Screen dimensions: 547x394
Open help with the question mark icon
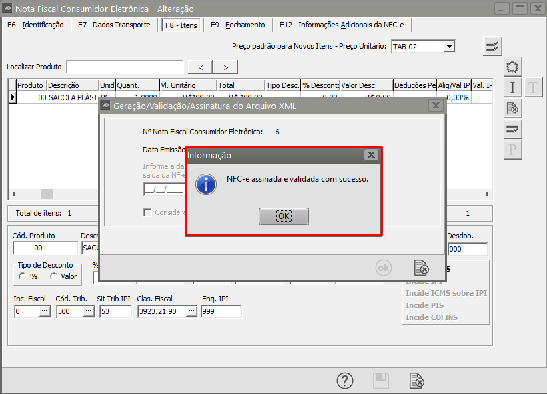point(344,381)
